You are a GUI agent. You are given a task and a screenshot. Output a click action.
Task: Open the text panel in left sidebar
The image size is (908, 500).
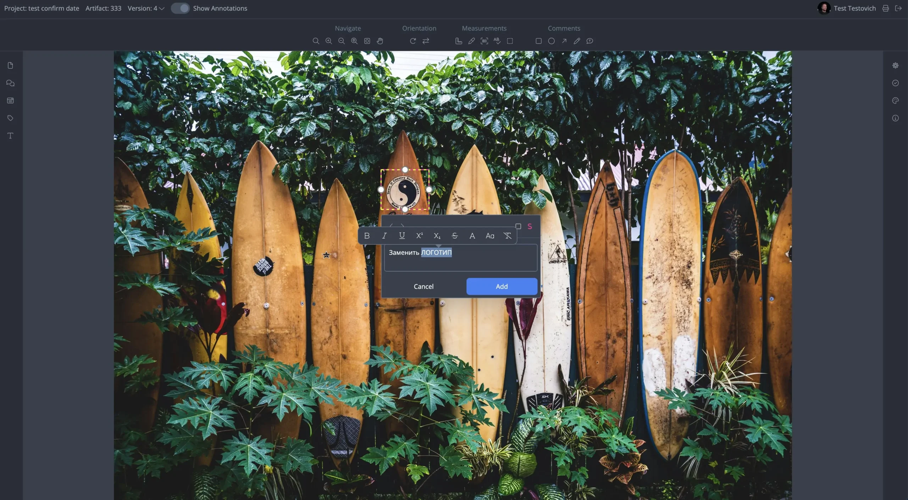[x=10, y=136]
